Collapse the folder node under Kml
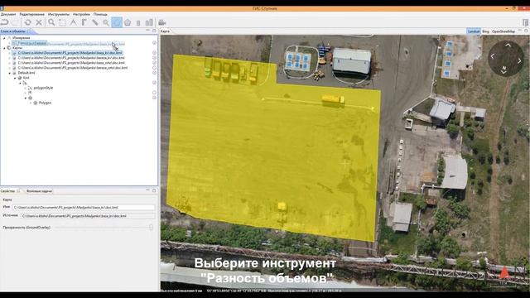 coord(20,83)
